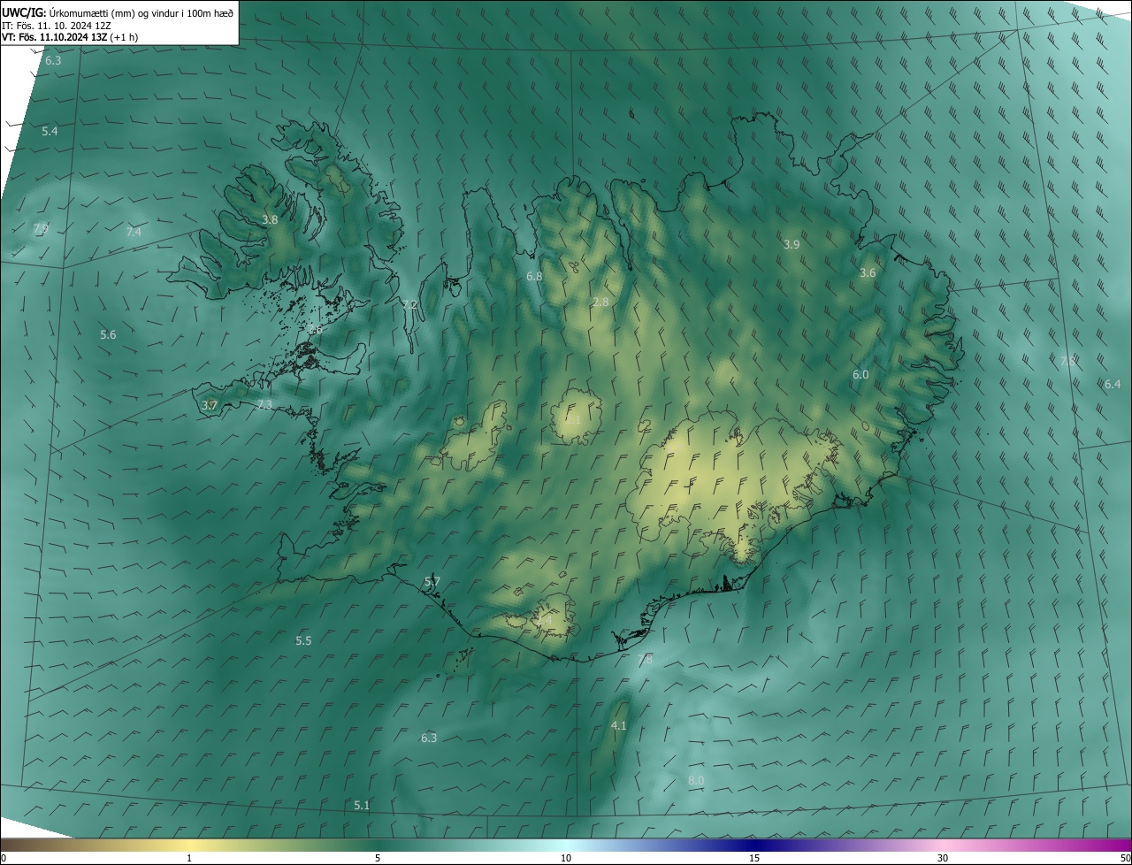Click the color scale label 15
The image size is (1132, 865).
pyautogui.click(x=754, y=858)
